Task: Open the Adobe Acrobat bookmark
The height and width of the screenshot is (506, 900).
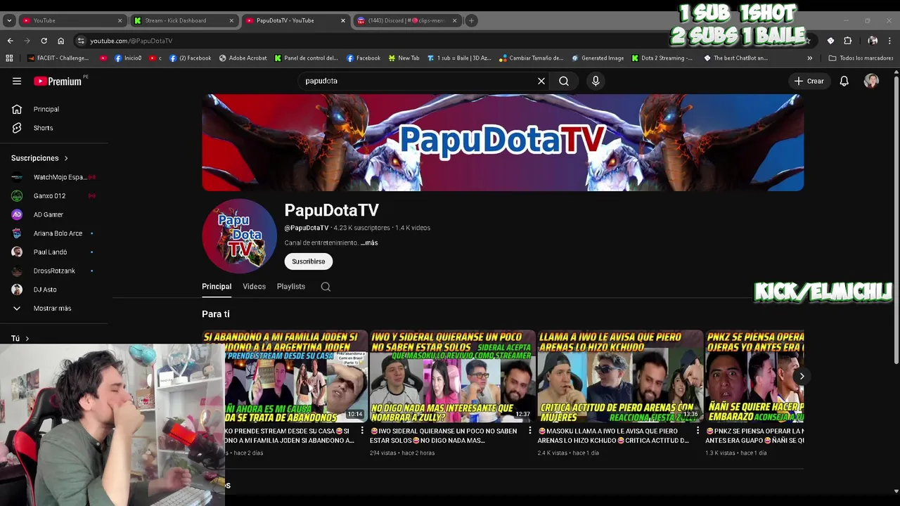Action: tap(243, 58)
